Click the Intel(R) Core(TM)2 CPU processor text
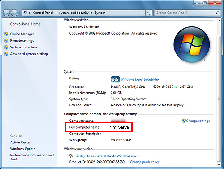Viewport: 224px width, 169px height. pyautogui.click(x=128, y=87)
